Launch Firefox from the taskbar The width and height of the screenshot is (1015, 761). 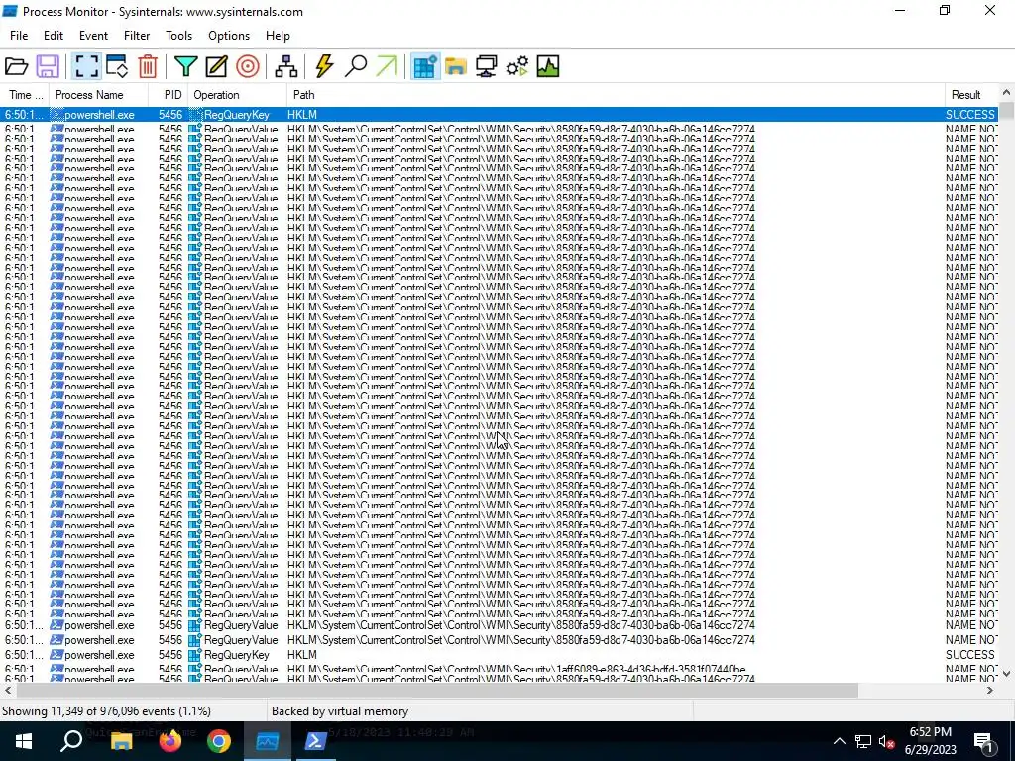click(x=170, y=741)
